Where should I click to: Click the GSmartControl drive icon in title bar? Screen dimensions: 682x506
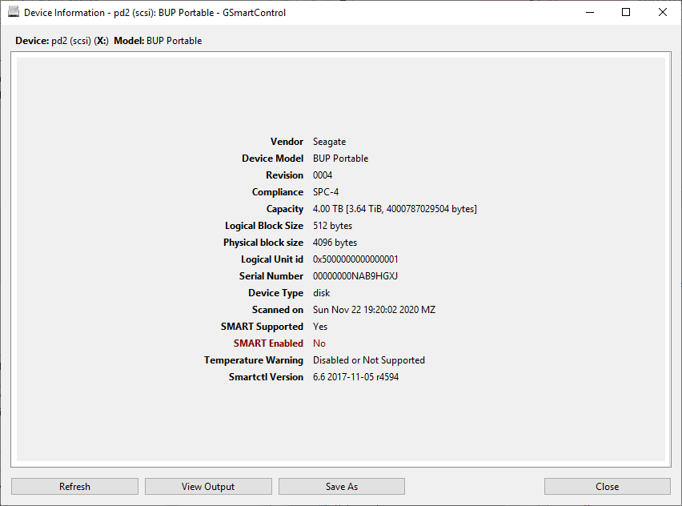click(x=14, y=12)
